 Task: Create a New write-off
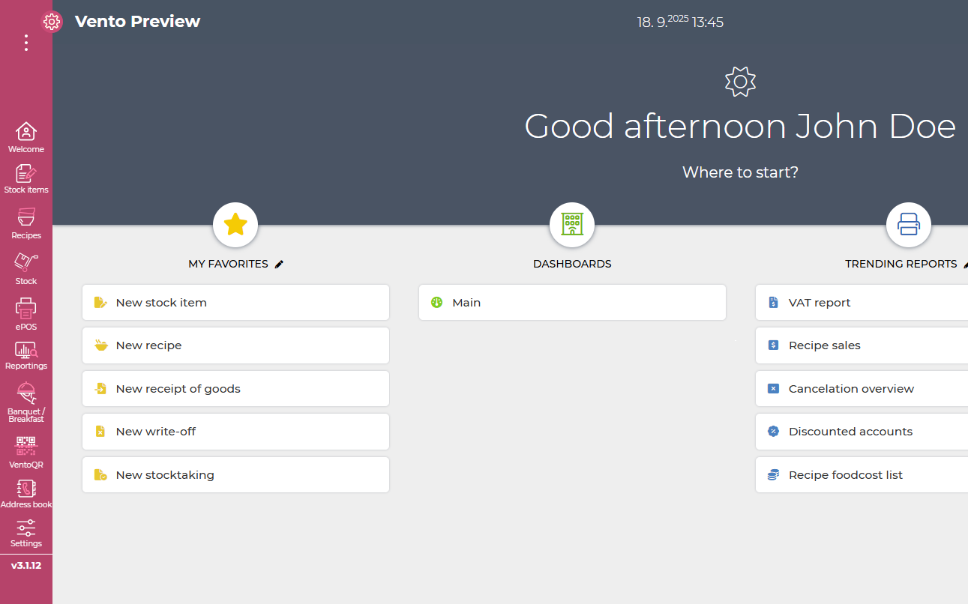click(x=235, y=432)
